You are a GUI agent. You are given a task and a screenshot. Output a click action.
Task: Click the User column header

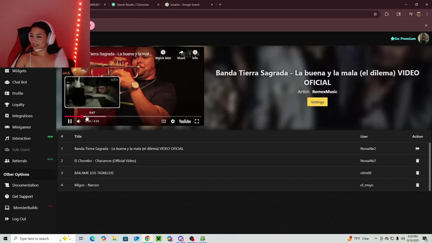pyautogui.click(x=364, y=136)
